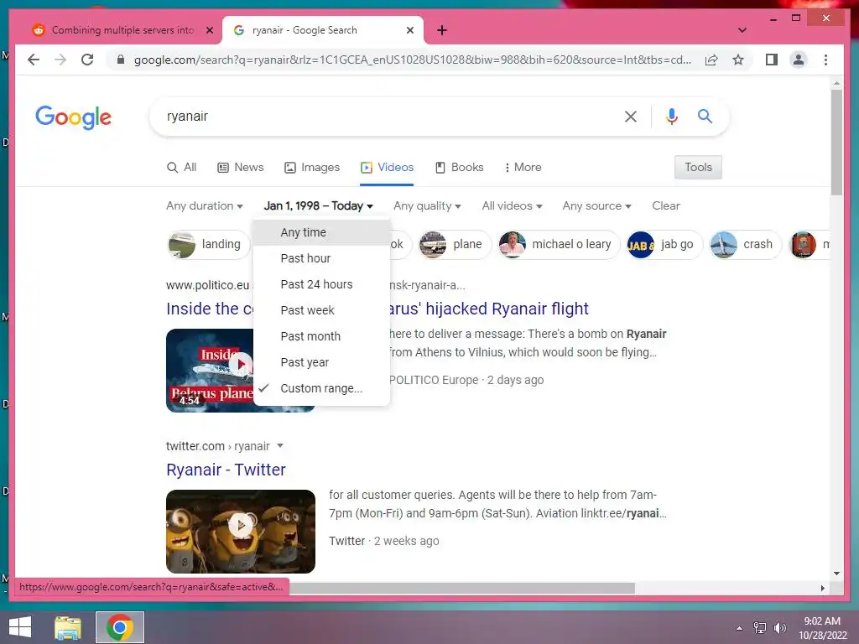This screenshot has height=644, width=859.
Task: Open volume control tray icon
Action: pos(779,627)
